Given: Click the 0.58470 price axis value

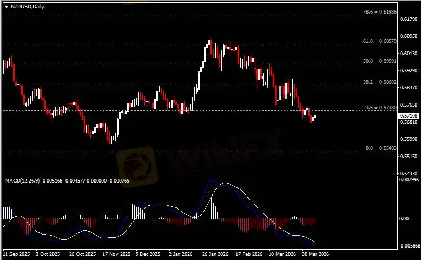Looking at the screenshot, I should click(x=409, y=87).
